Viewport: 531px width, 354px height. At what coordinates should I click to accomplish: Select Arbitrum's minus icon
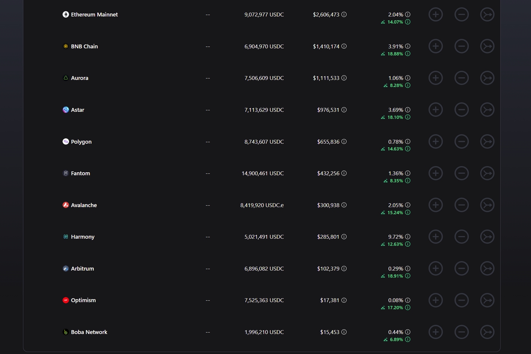[x=461, y=268]
